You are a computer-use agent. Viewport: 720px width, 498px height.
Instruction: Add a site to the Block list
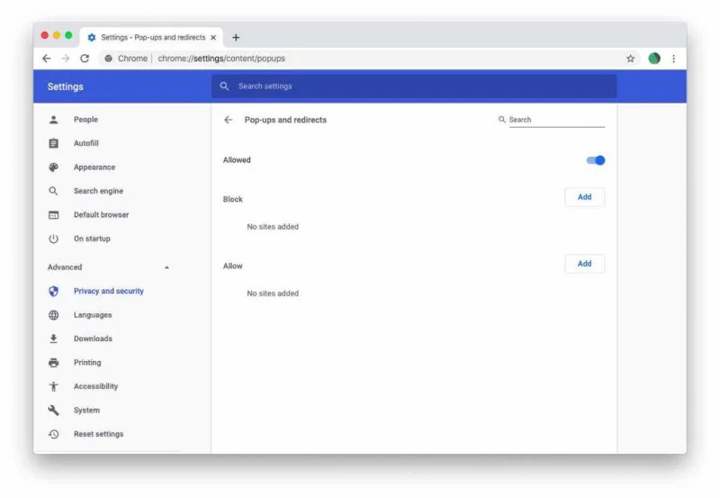pos(584,197)
